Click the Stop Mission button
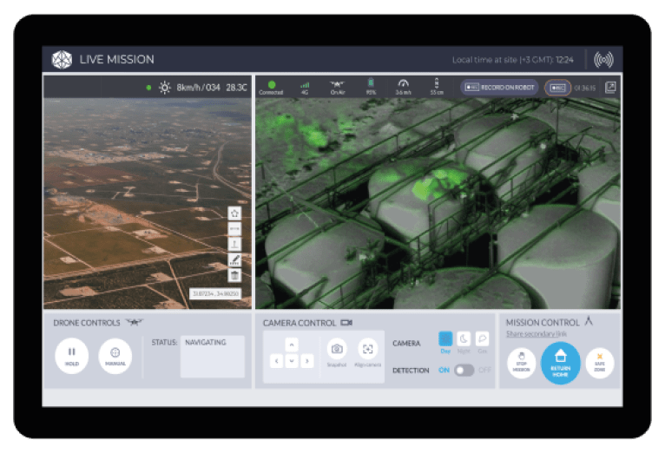Screen dimensions: 665x453 pos(521,363)
